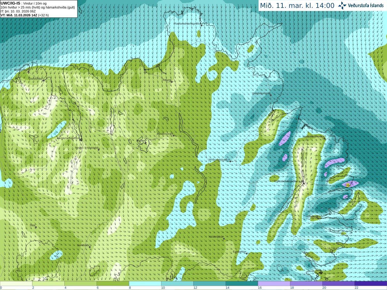Click the legend value 22
This screenshot has width=387, height=290.
[356, 288]
